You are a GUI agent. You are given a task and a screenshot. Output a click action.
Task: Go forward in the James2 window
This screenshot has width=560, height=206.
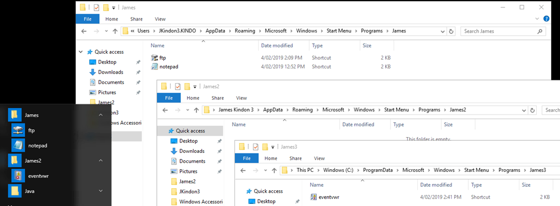click(178, 110)
